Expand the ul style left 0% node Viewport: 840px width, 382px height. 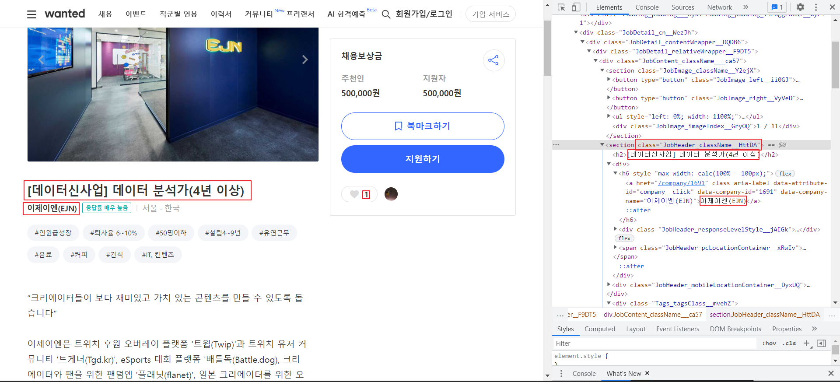point(609,116)
